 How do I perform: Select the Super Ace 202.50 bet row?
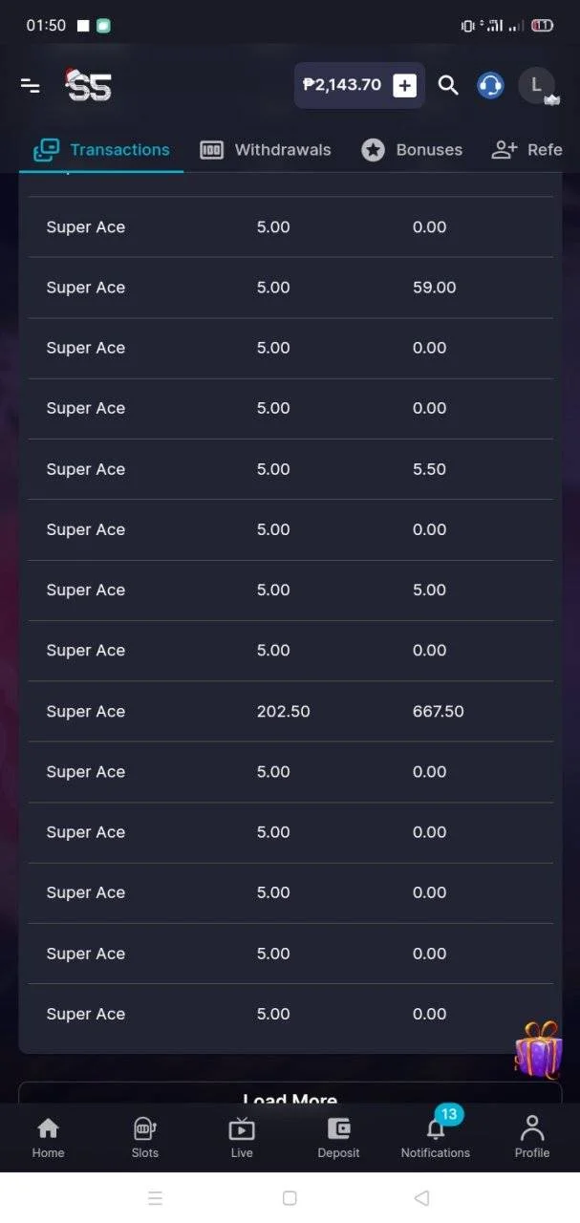pos(290,712)
